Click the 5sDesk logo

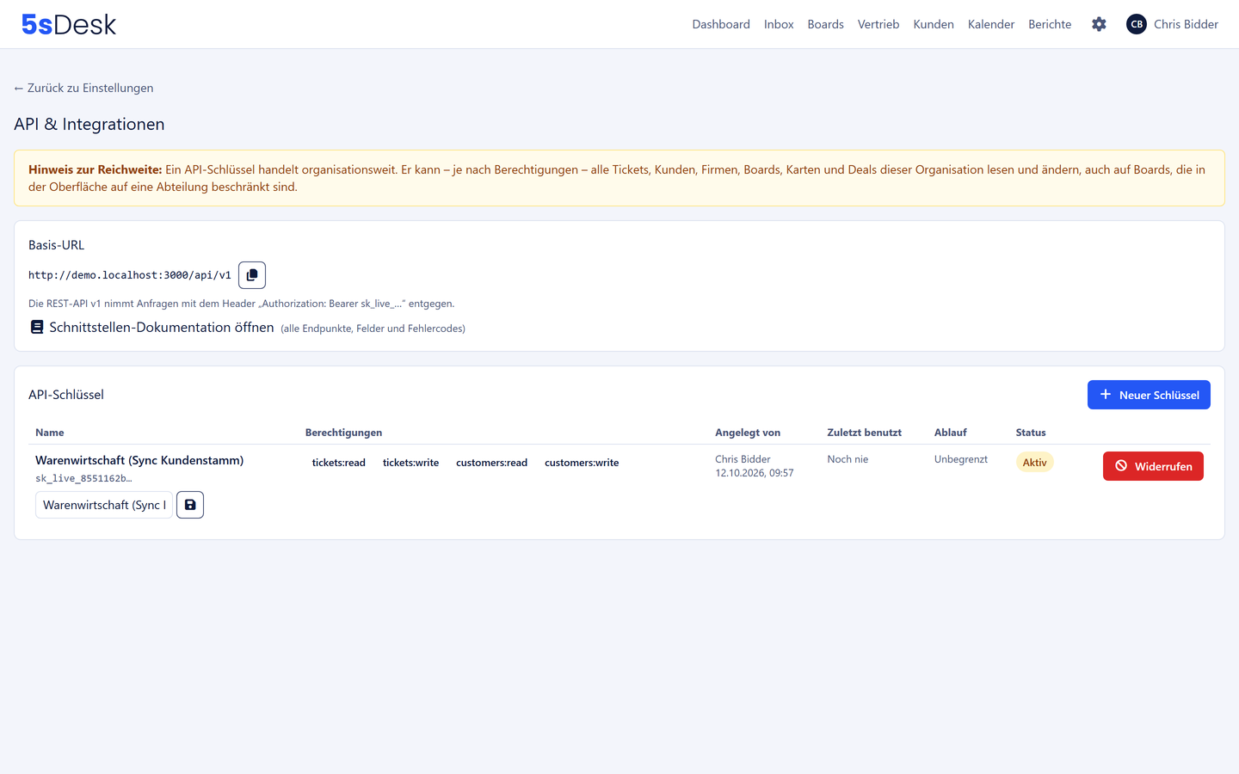click(69, 24)
